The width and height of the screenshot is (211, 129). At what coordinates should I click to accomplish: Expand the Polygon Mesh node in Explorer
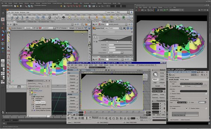32,96
